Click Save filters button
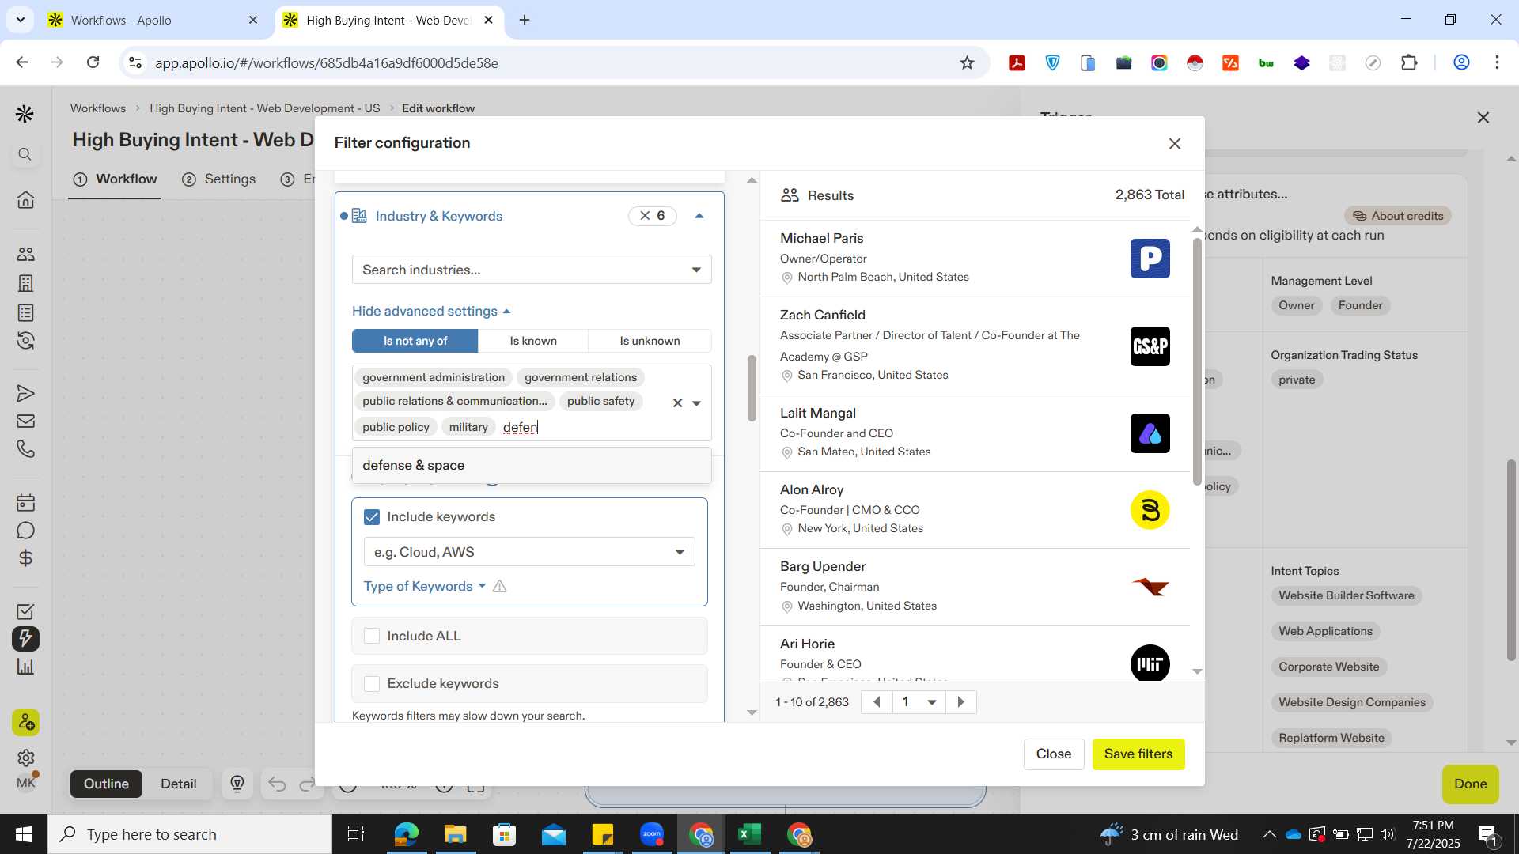 pyautogui.click(x=1138, y=754)
